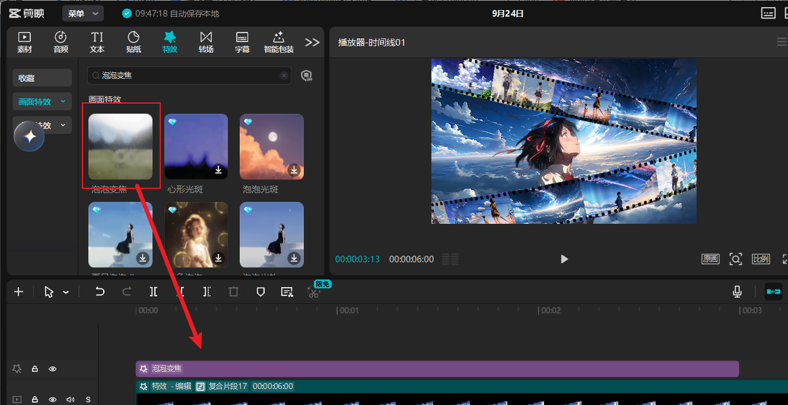This screenshot has height=405, width=788.
Task: Open the 音频 audio panel
Action: pos(61,42)
